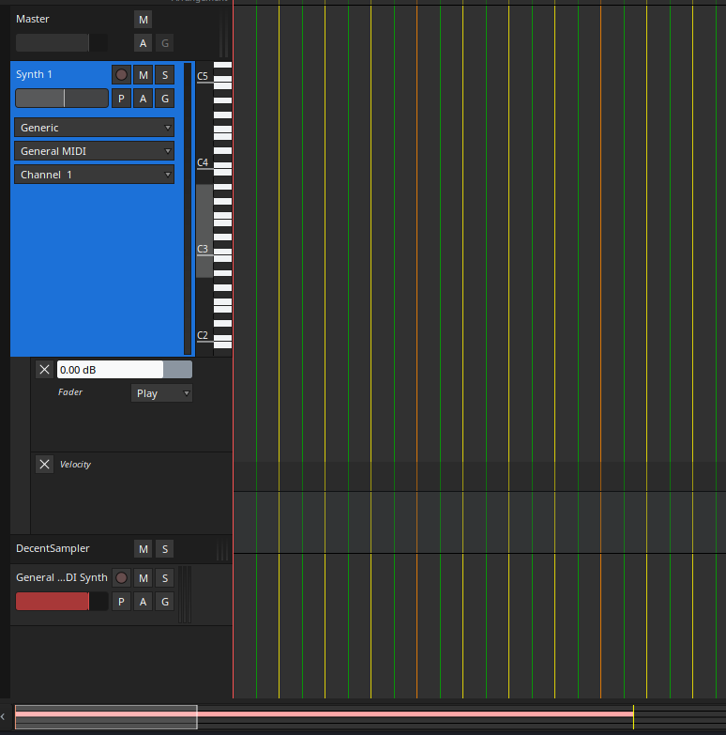Open the Channel 1 selector
The width and height of the screenshot is (726, 735).
[94, 175]
